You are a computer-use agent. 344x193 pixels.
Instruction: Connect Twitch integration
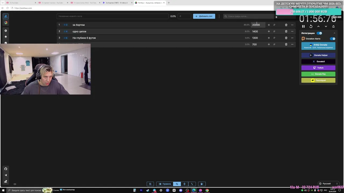(x=318, y=68)
